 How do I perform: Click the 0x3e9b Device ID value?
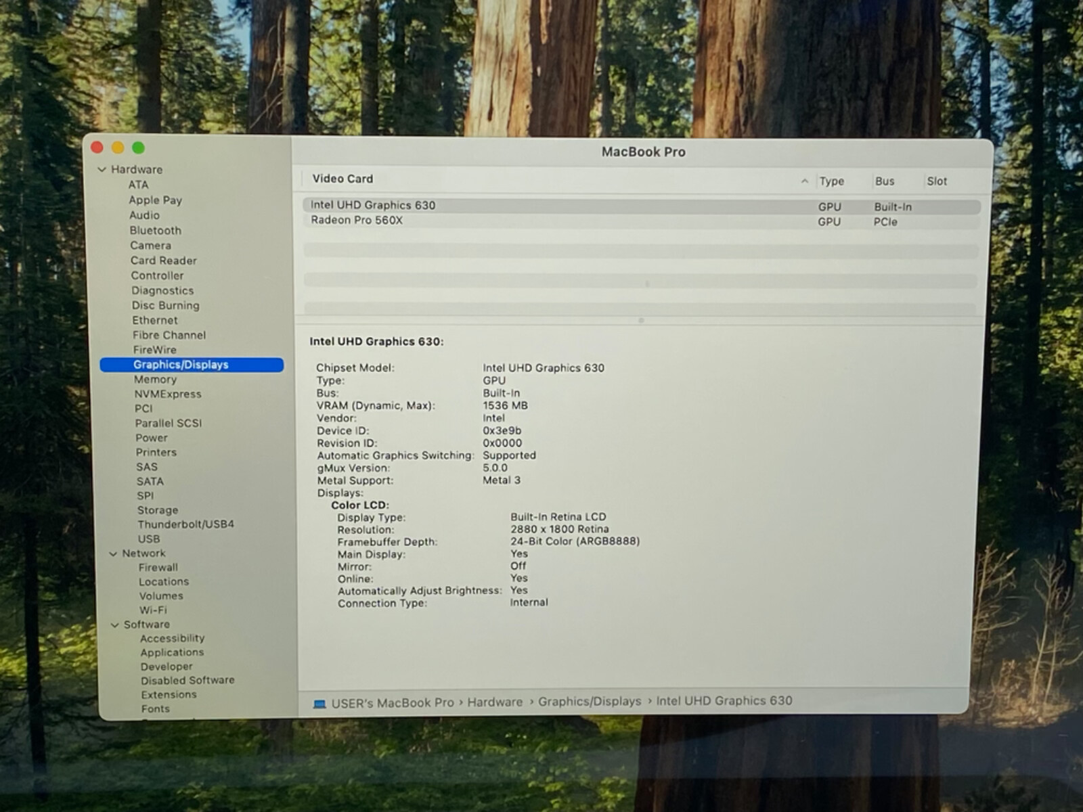point(502,430)
